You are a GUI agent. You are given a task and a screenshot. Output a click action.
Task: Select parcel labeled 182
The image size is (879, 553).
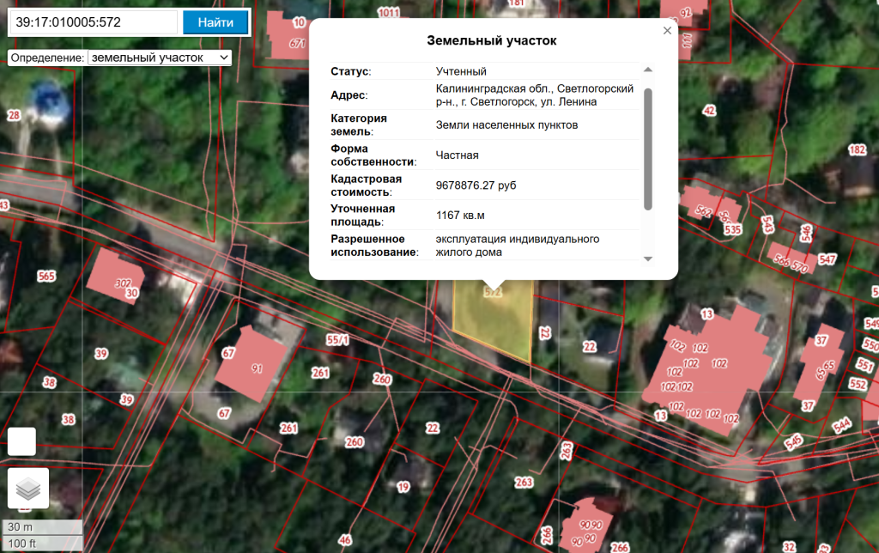(x=856, y=149)
